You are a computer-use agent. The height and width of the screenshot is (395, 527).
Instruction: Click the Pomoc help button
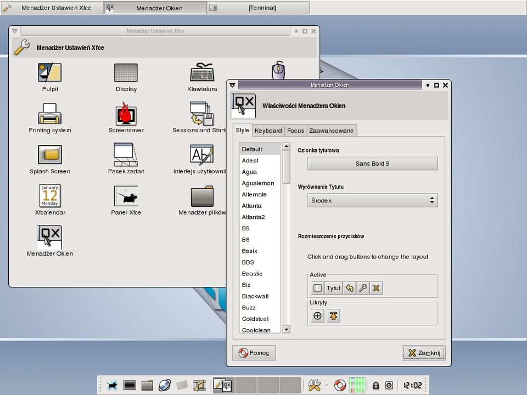coord(254,353)
